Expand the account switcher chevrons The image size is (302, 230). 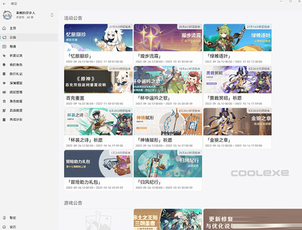[x=52, y=15]
